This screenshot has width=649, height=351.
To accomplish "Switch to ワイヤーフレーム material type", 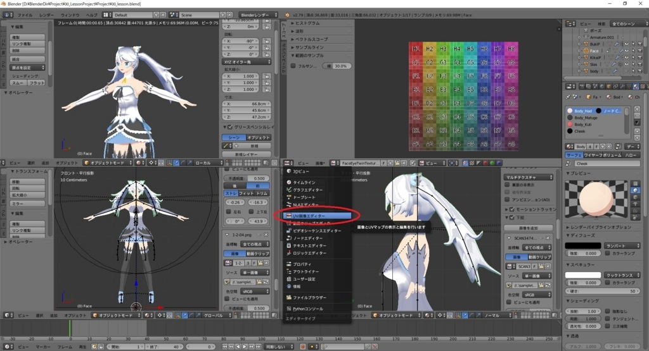I will [594, 155].
